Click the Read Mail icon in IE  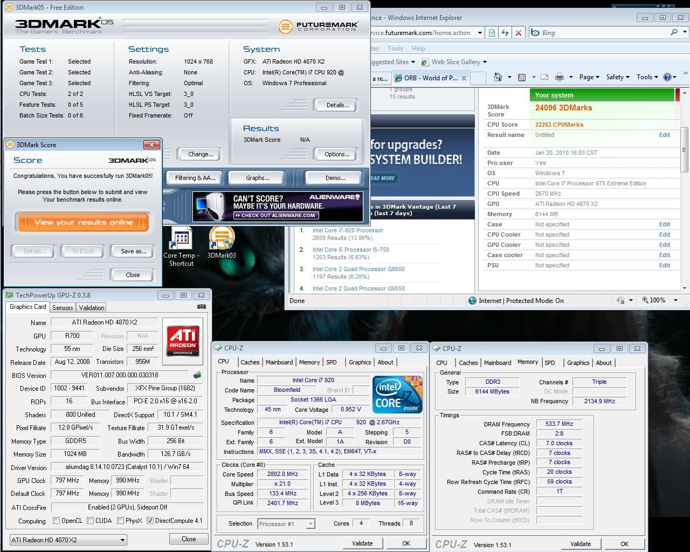(544, 77)
